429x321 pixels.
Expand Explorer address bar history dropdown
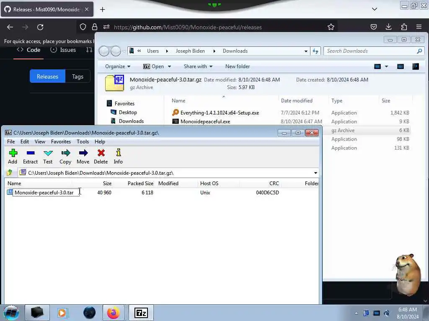click(x=306, y=51)
